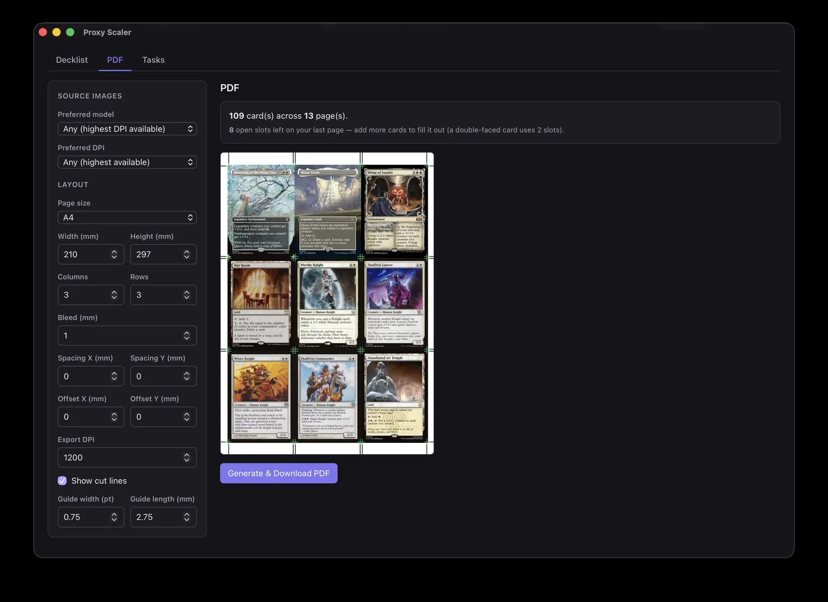
Task: Click the "LAYOUT" section heading
Action: pyautogui.click(x=73, y=185)
